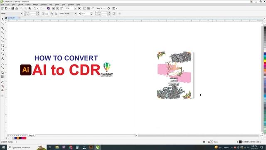Click the Open file toolbar icon
The image size is (266, 150).
(x=6, y=8)
